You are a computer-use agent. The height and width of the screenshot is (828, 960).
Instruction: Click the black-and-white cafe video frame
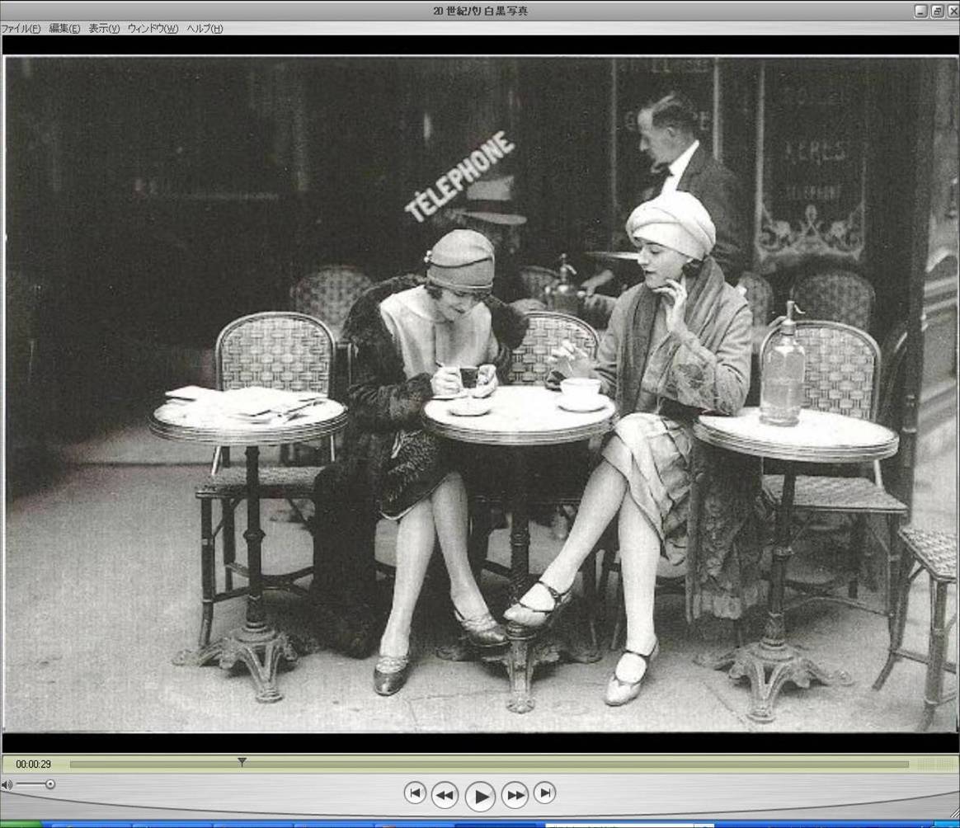pyautogui.click(x=480, y=394)
